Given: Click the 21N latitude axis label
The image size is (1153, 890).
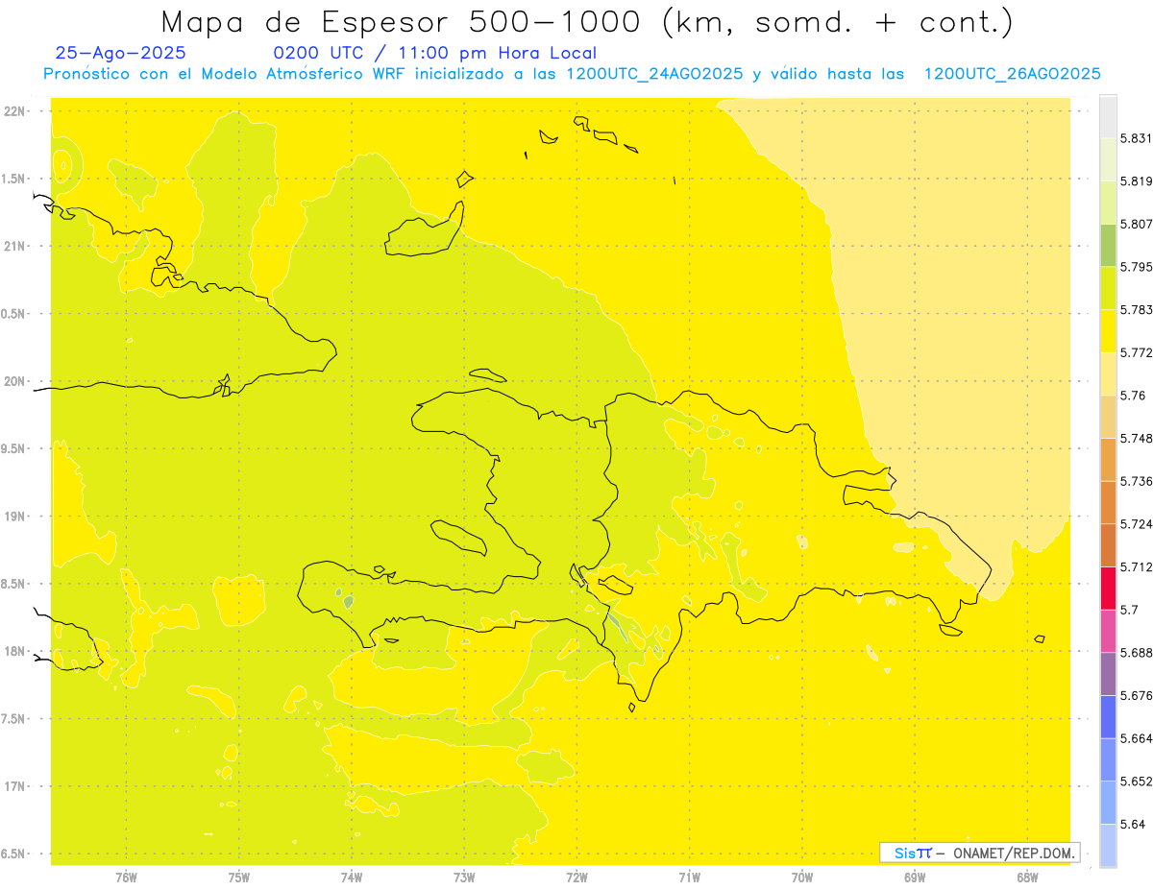Looking at the screenshot, I should 14,247.
